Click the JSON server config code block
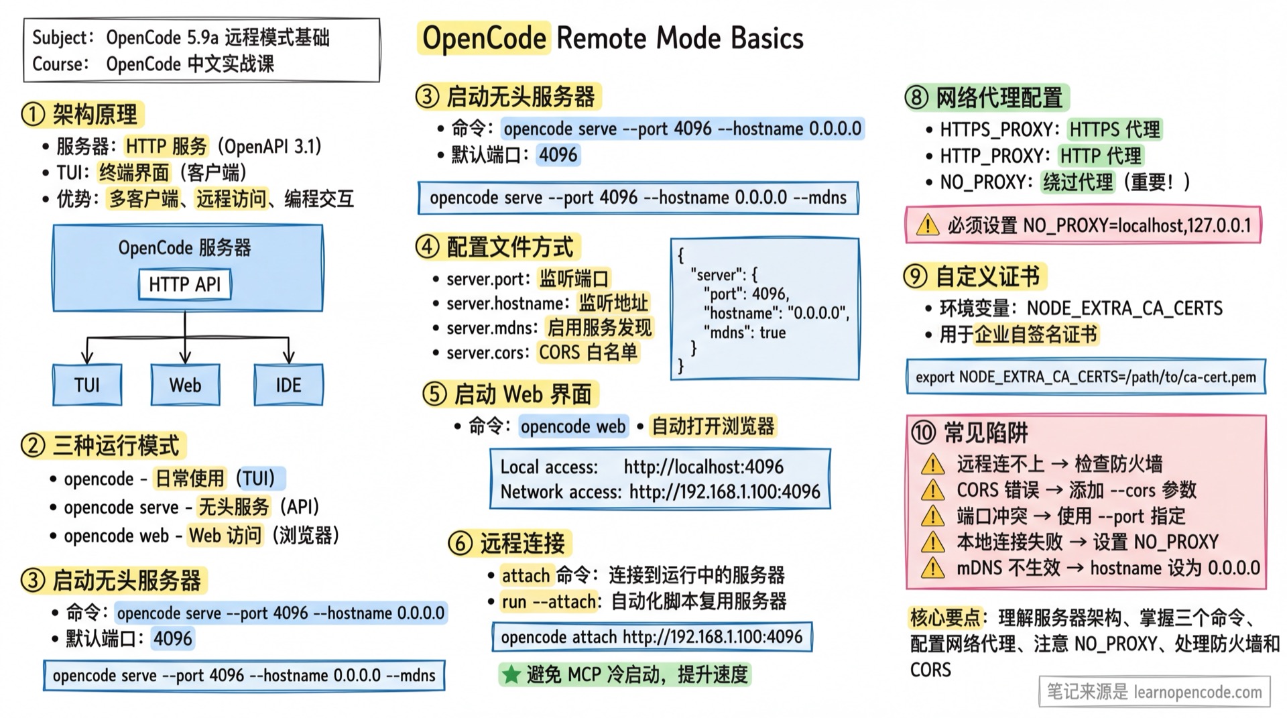Screen dimensions: 1287x718 [x=765, y=308]
